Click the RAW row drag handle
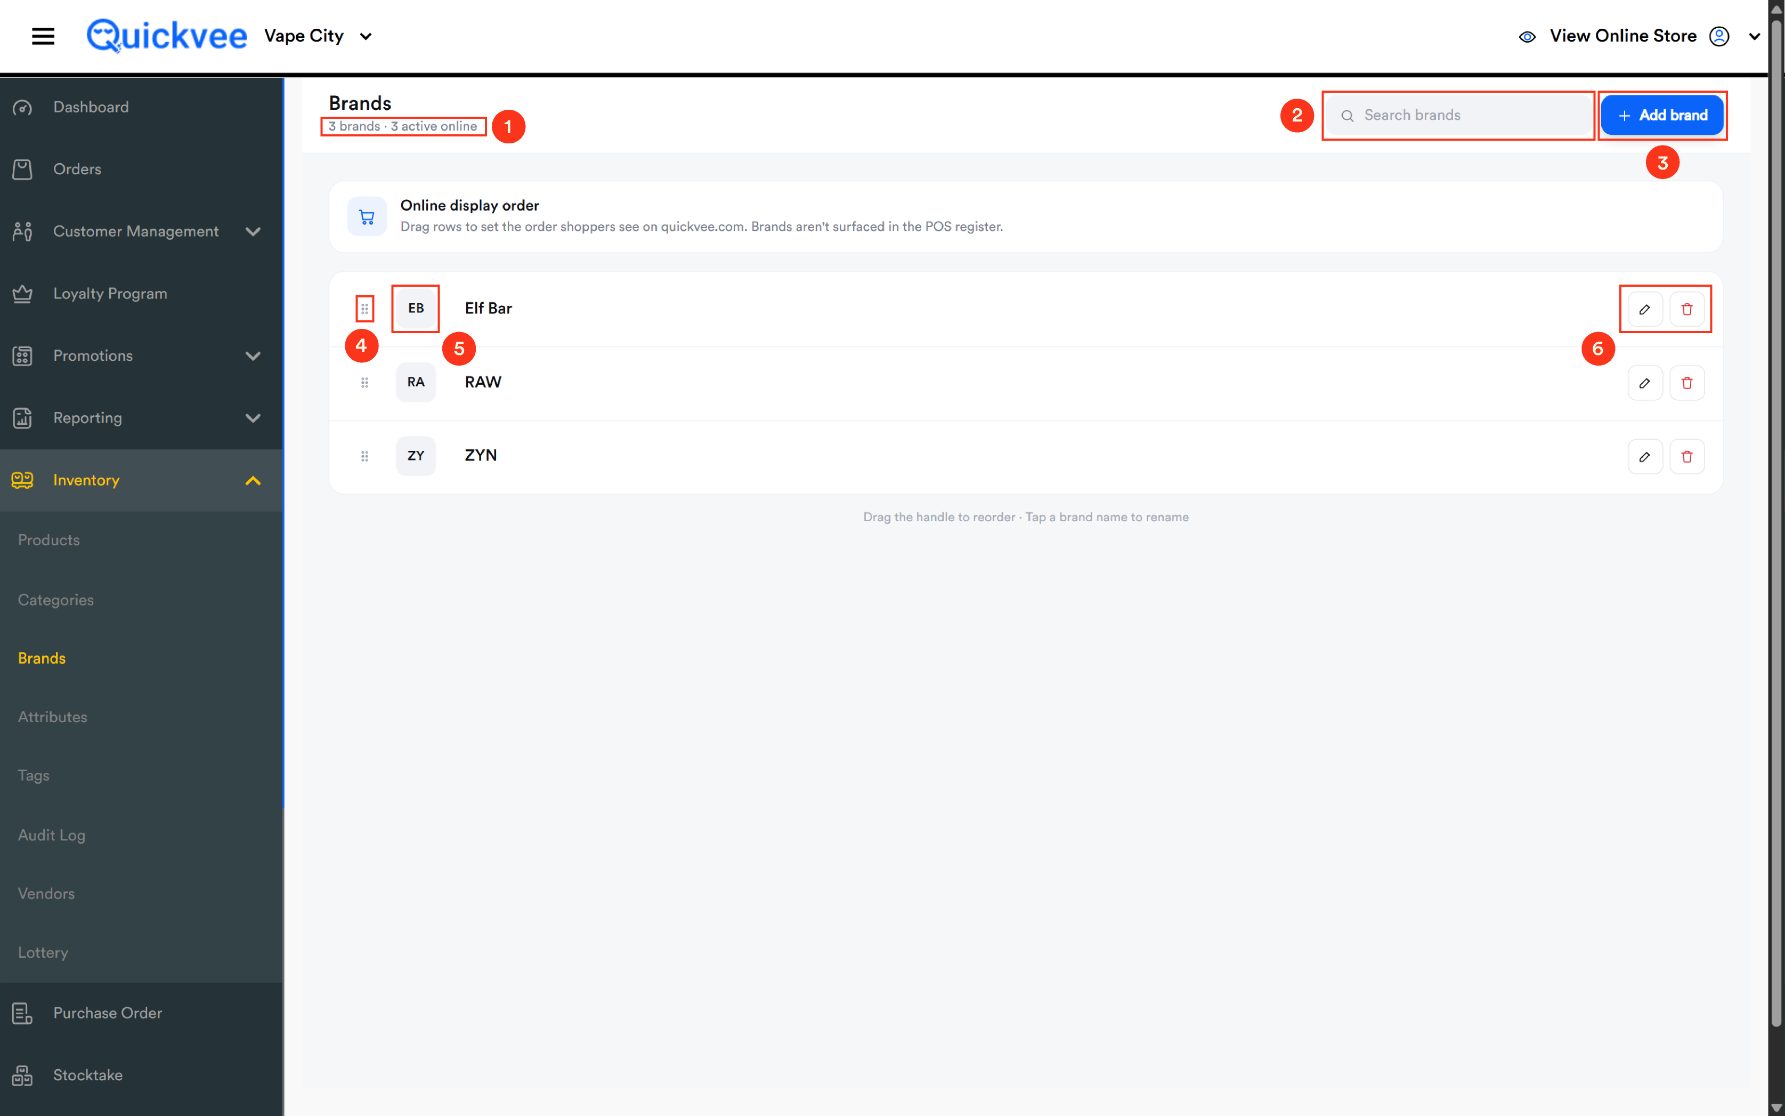 pyautogui.click(x=364, y=382)
